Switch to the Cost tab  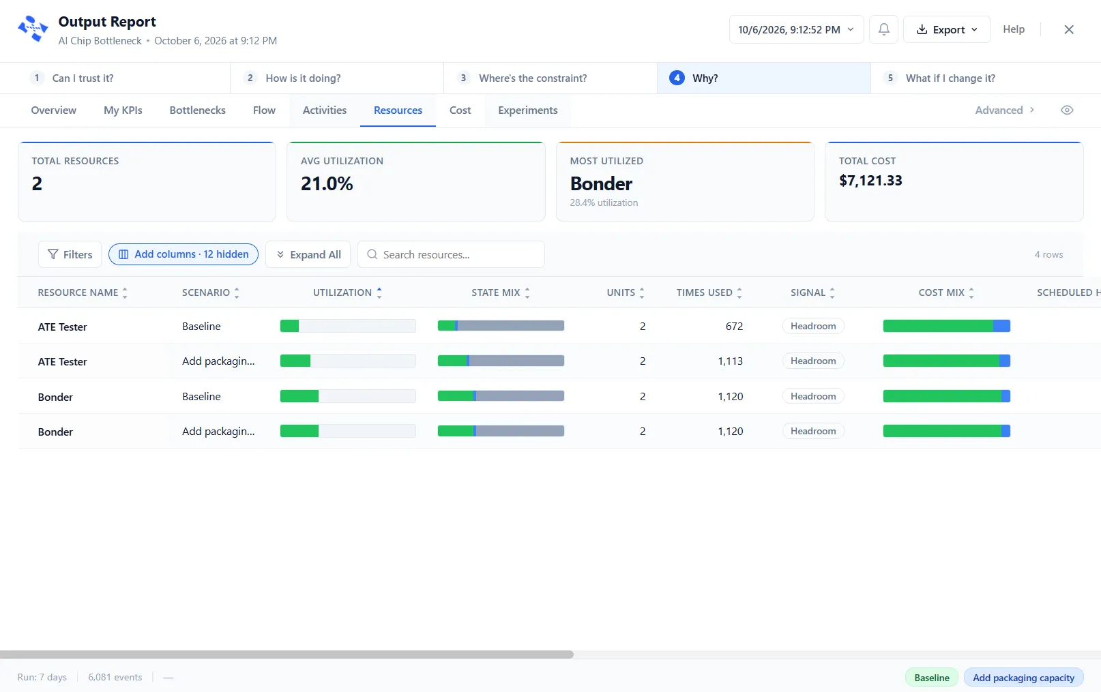pyautogui.click(x=460, y=110)
